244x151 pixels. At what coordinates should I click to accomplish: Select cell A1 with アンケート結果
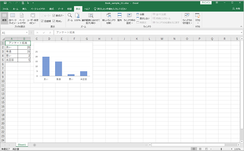point(18,43)
